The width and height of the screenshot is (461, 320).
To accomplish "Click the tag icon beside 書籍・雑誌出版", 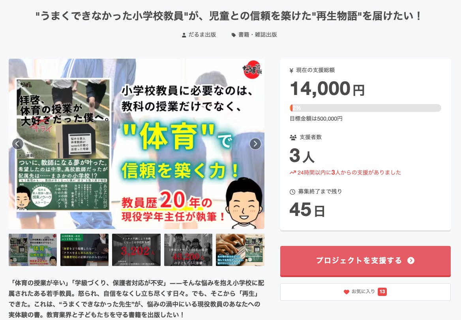I will [234, 35].
